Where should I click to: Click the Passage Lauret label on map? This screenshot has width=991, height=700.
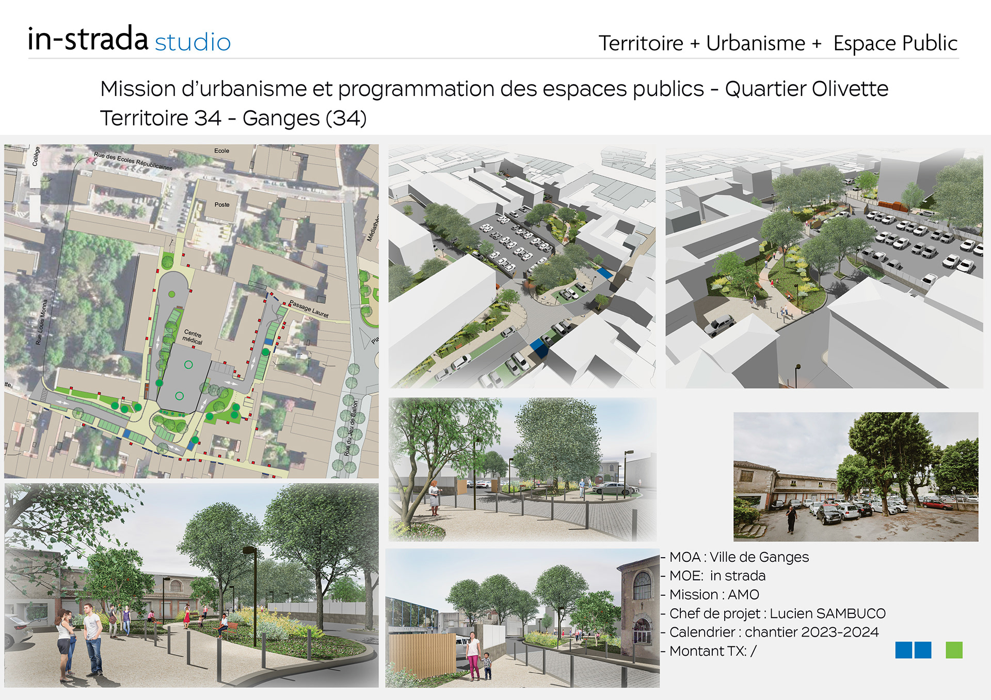pyautogui.click(x=309, y=308)
